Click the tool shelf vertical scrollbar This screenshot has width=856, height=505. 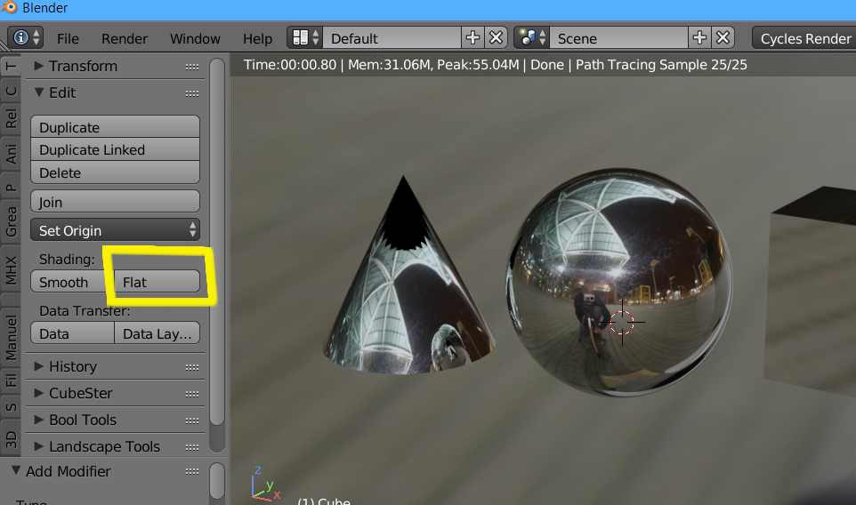click(217, 241)
